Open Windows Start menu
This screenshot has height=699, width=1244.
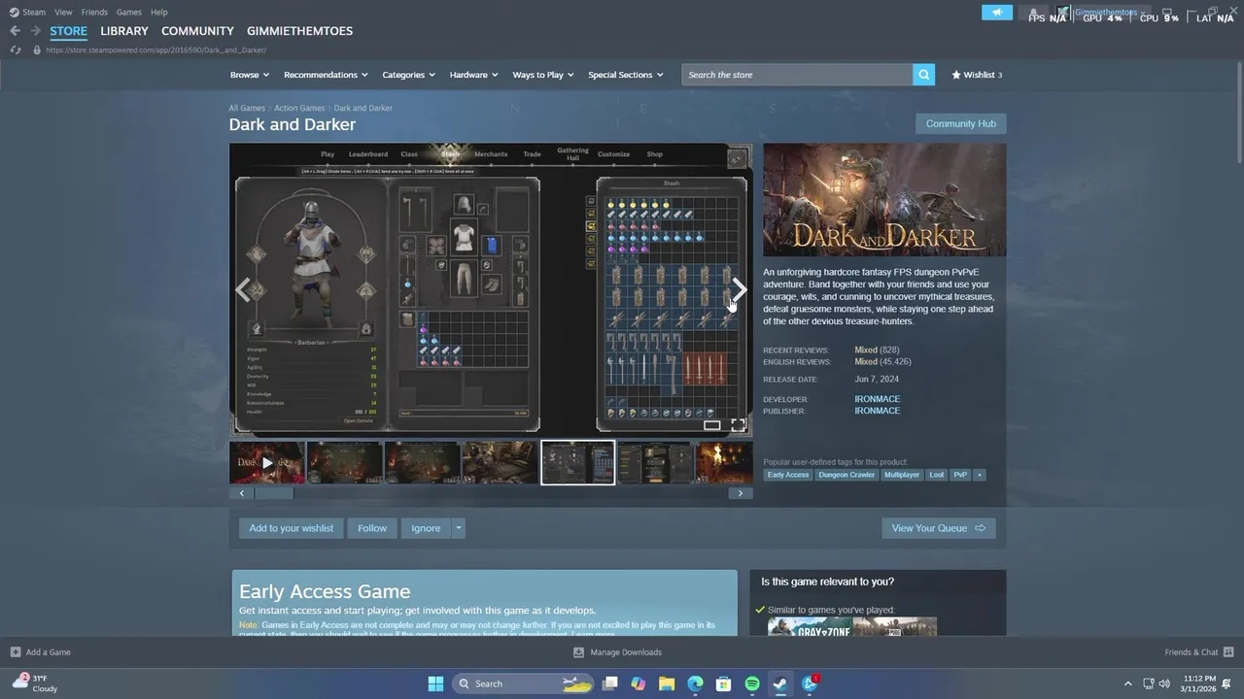pos(435,683)
